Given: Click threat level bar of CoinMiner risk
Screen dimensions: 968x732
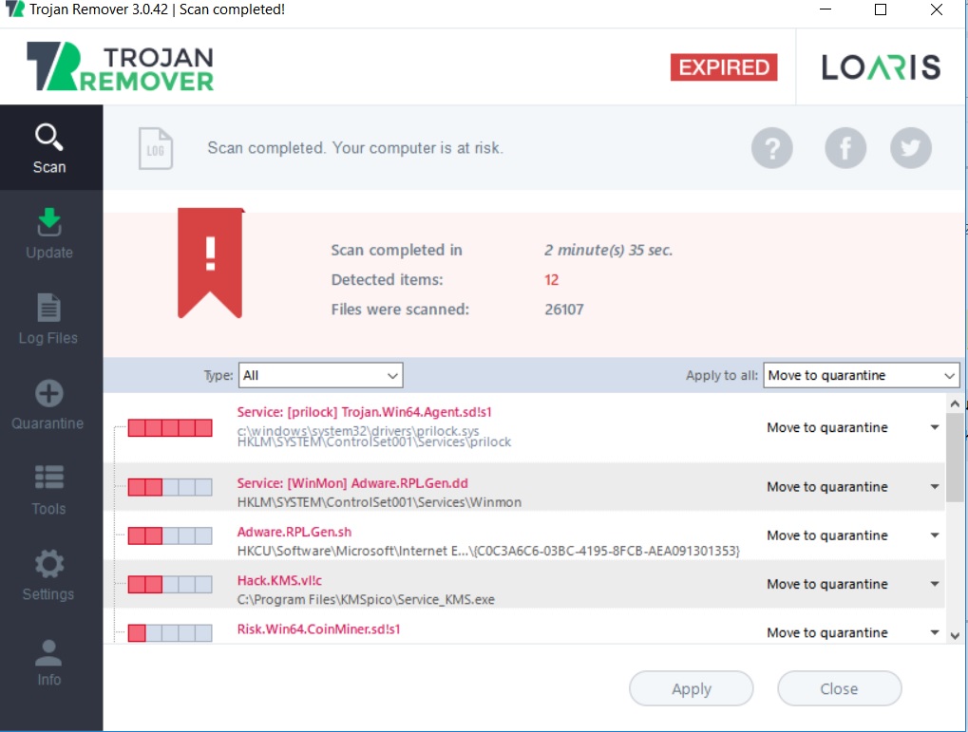Looking at the screenshot, I should click(x=170, y=632).
